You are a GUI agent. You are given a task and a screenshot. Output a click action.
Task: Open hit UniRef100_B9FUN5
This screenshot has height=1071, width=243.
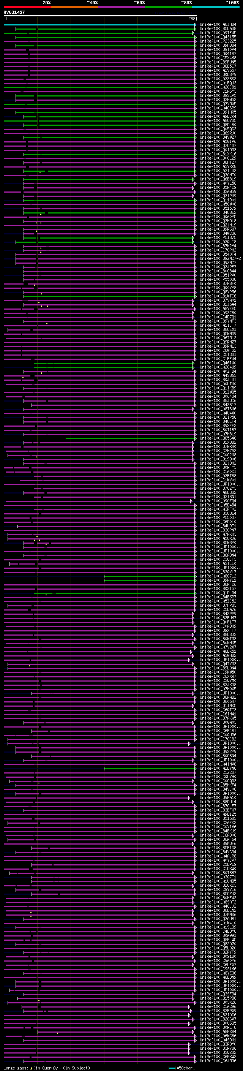pos(218,62)
